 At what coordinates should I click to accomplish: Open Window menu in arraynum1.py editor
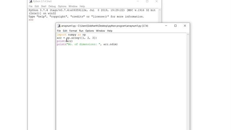pos(100,31)
